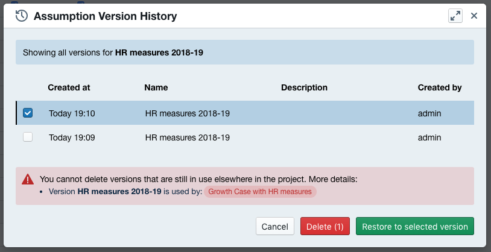Check the Today 19:09 version checkbox
Image resolution: width=491 pixels, height=252 pixels.
28,137
